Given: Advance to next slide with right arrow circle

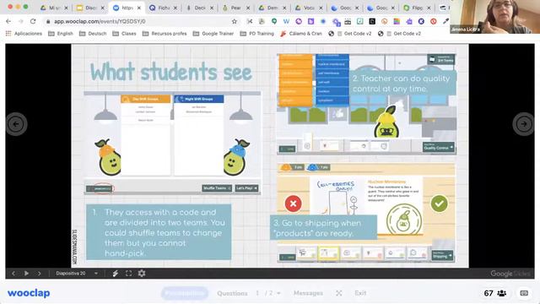Looking at the screenshot, I should (x=523, y=124).
